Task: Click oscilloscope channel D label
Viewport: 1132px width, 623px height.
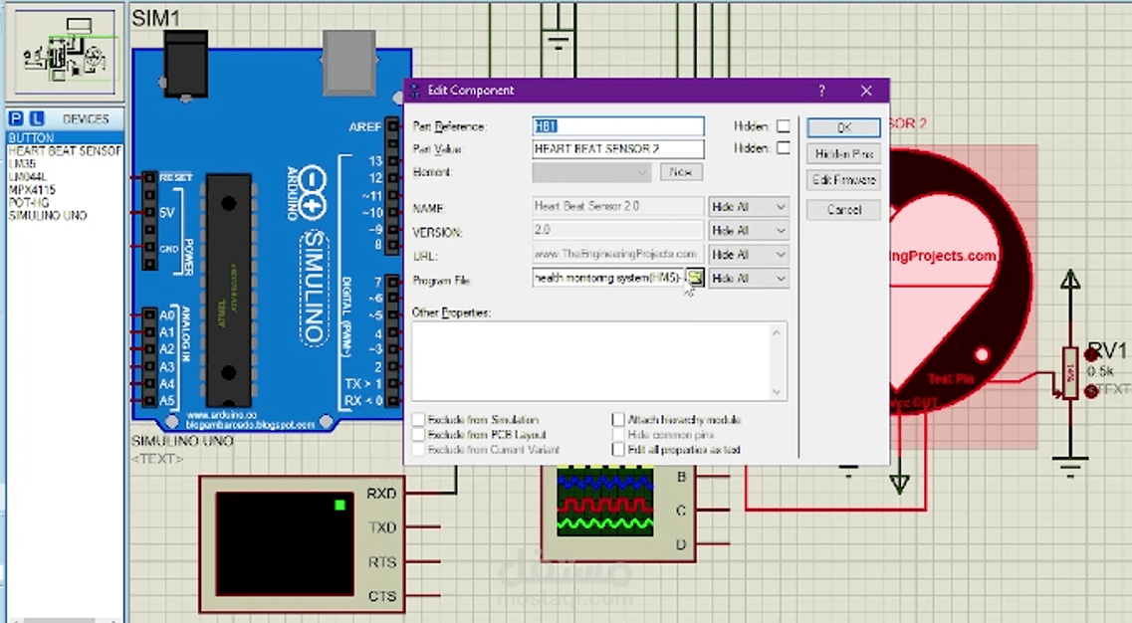Action: (681, 545)
